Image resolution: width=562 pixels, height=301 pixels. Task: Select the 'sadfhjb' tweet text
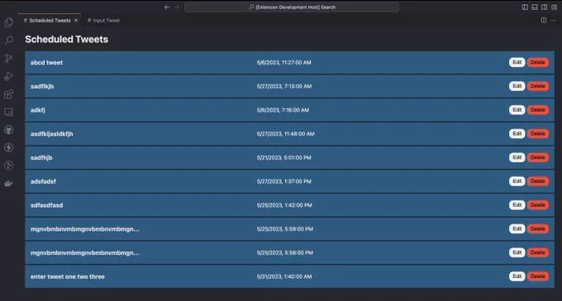pos(41,158)
